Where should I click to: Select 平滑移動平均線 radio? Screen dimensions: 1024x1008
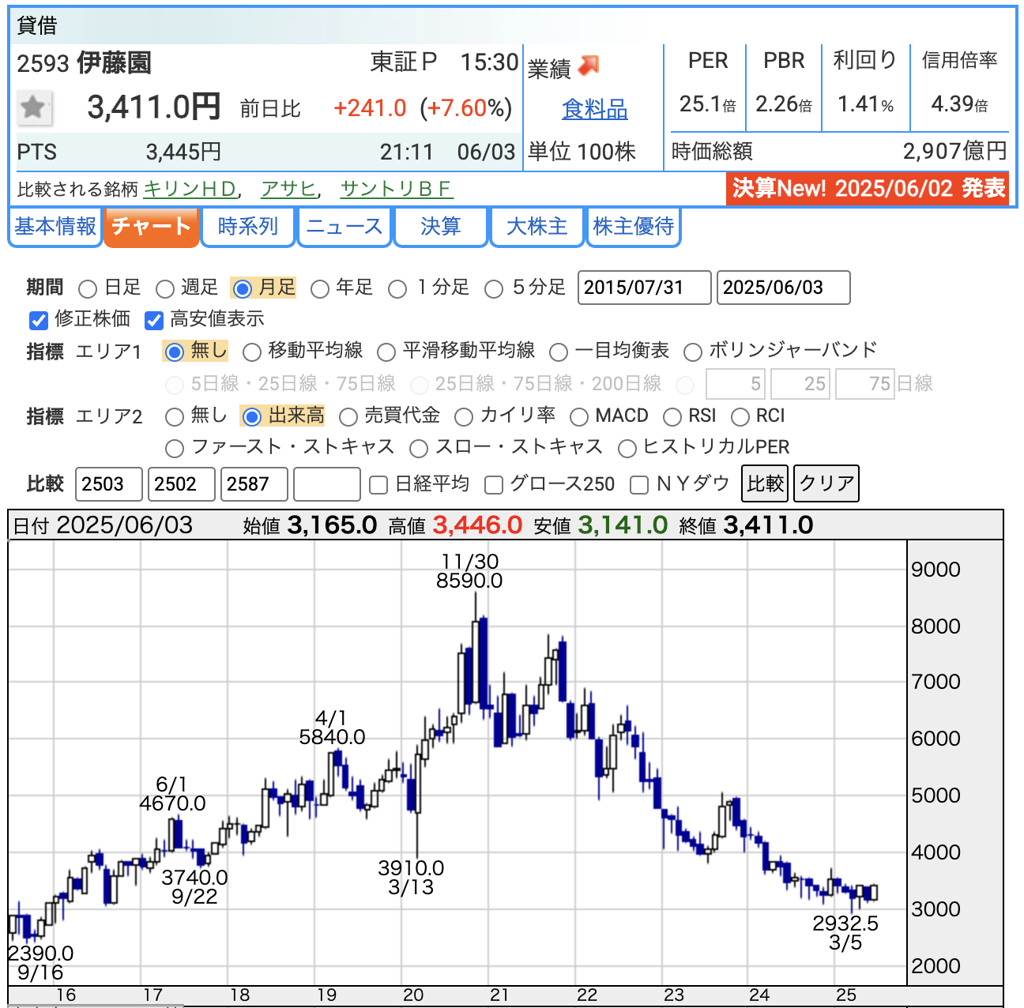click(x=386, y=352)
